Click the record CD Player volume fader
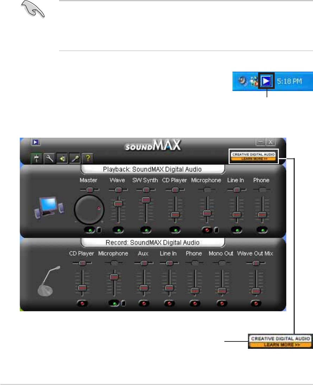Image resolution: width=313 pixels, height=385 pixels. [x=82, y=288]
